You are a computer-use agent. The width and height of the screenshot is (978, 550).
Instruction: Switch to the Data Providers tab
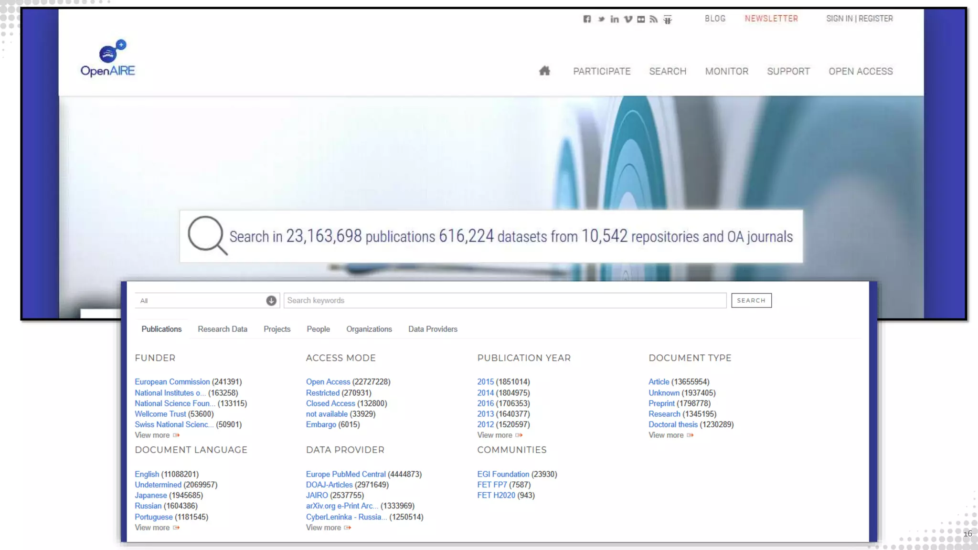432,329
